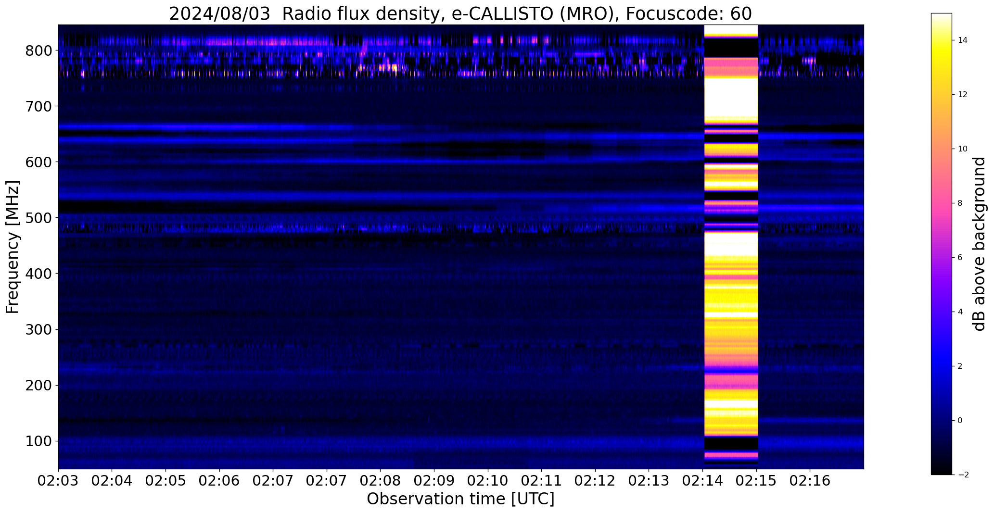Click the "dB above background" colorbar label

pos(979,244)
